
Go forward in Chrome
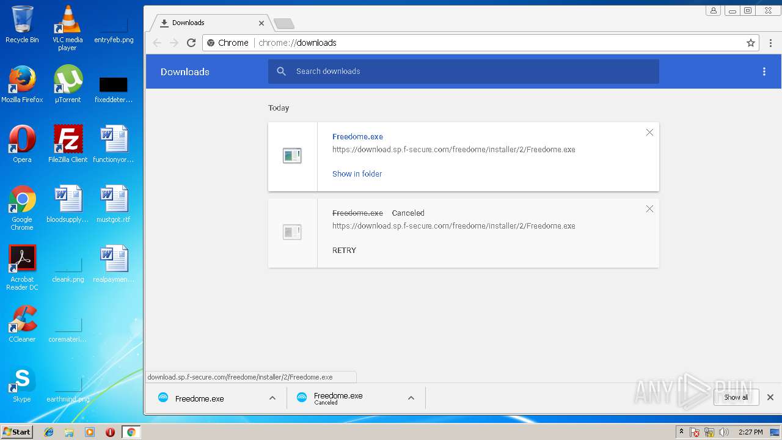pyautogui.click(x=174, y=43)
